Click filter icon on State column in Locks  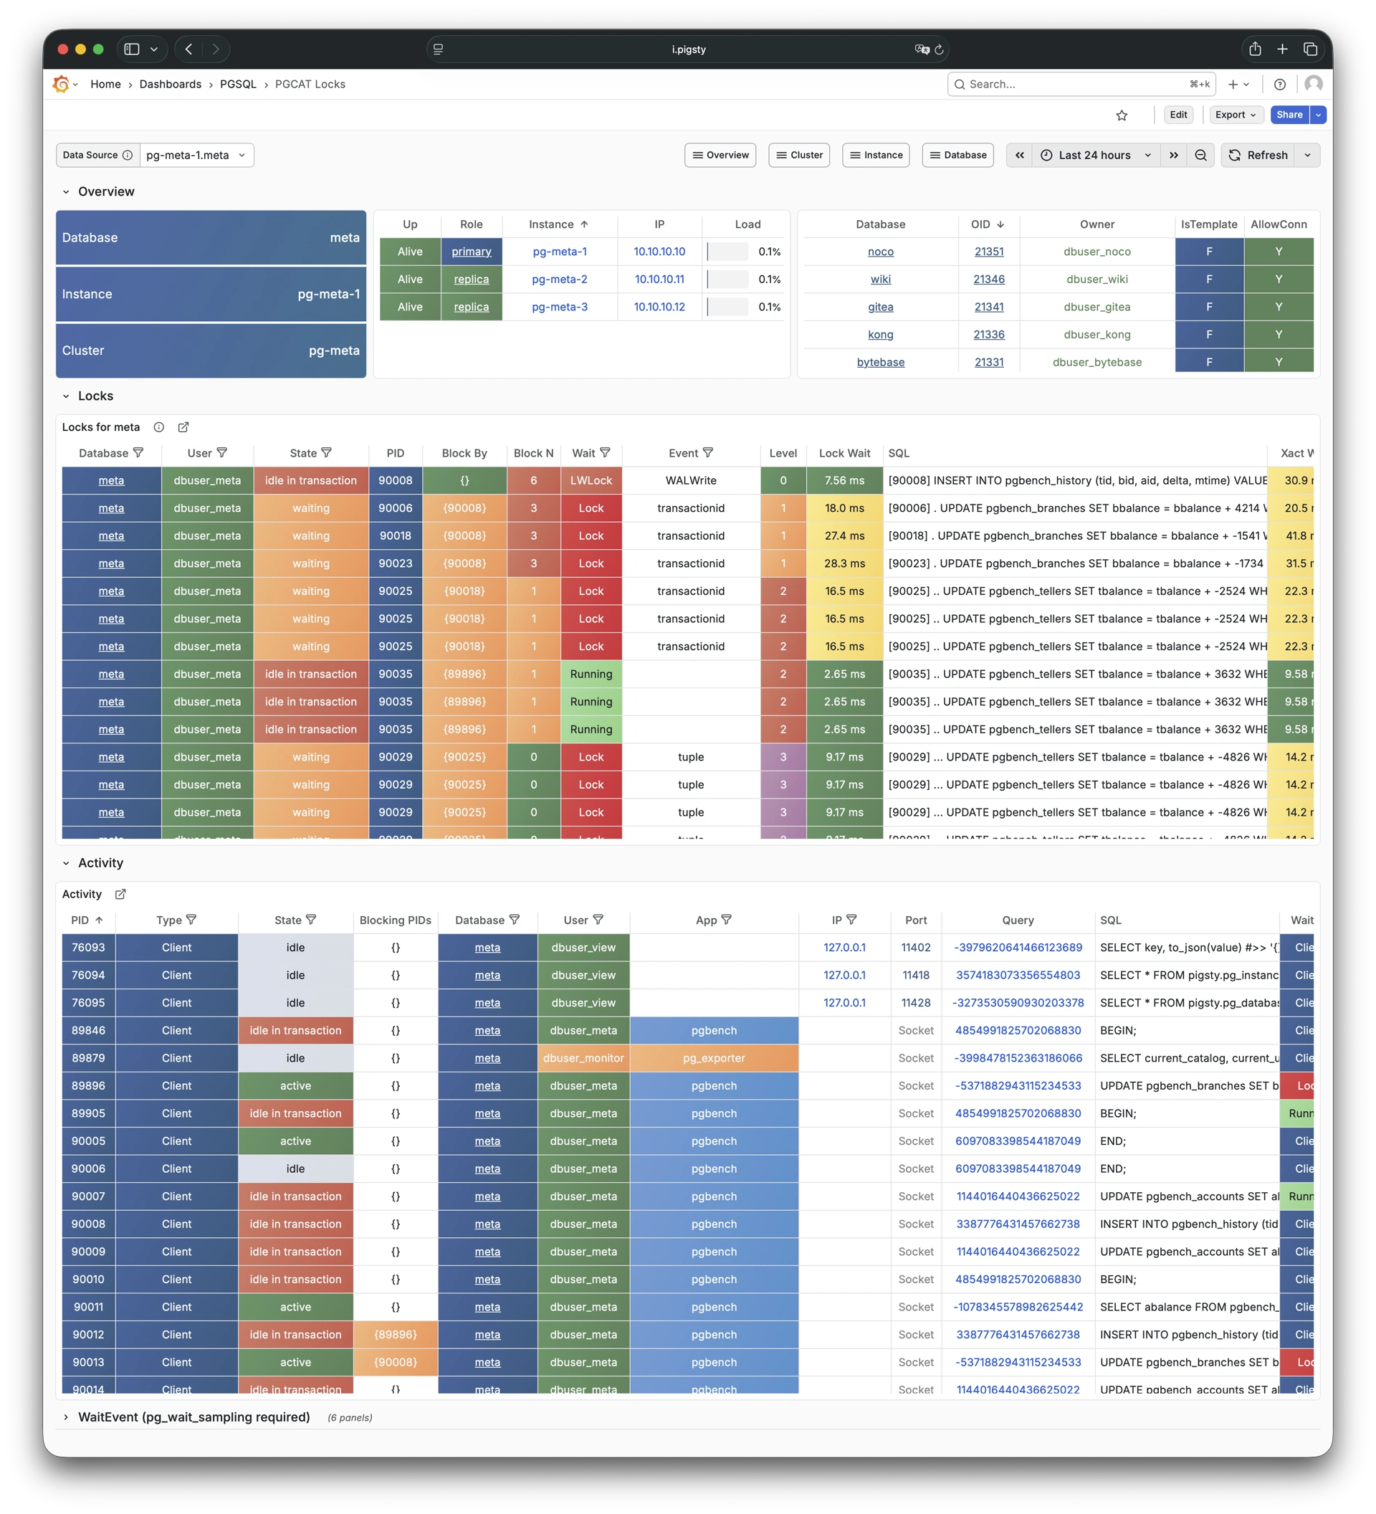(x=327, y=453)
